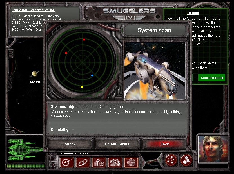Click the green ship status bar
This screenshot has width=234, height=174.
[26, 166]
